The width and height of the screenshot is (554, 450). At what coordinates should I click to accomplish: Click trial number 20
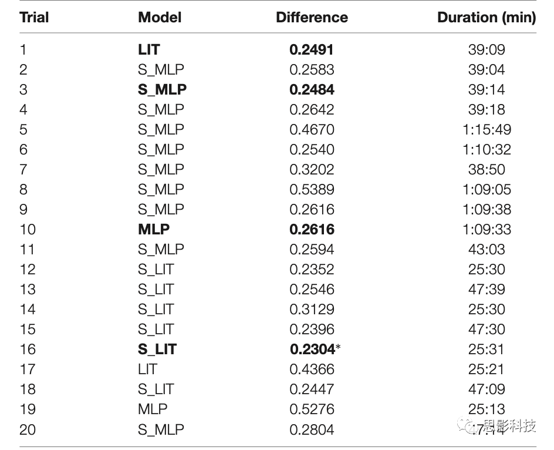coord(28,429)
